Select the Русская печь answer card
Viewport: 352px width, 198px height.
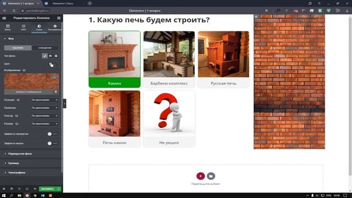(223, 59)
